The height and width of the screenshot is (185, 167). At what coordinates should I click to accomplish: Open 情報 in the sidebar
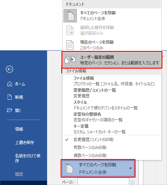[x=19, y=129]
